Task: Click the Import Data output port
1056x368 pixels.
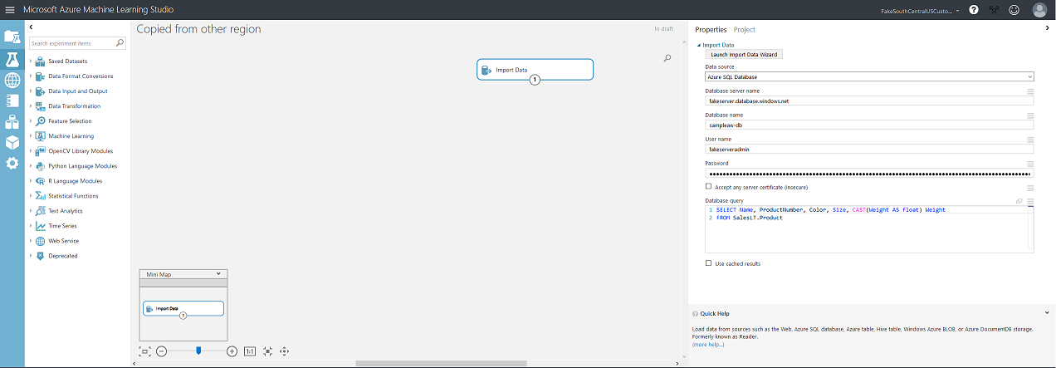Action: tap(535, 81)
